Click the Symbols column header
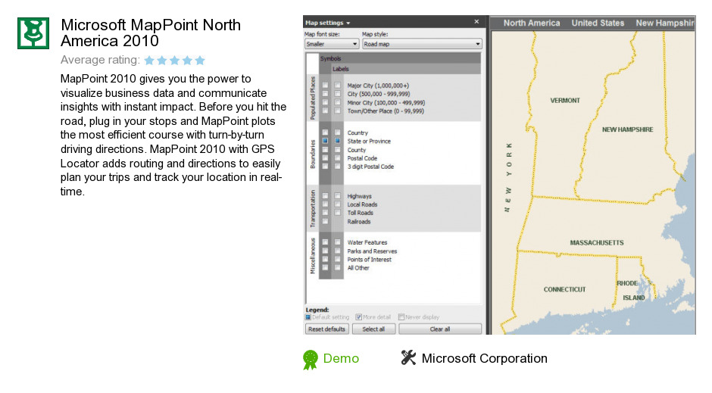The image size is (712, 393). point(330,58)
